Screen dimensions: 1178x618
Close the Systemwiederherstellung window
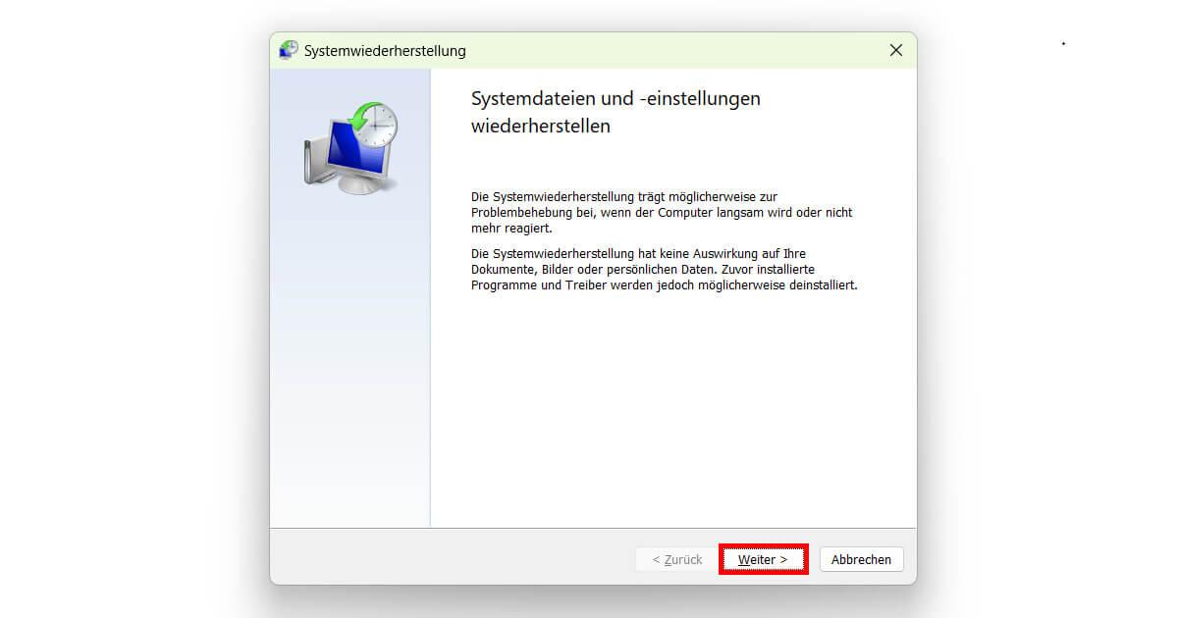[x=895, y=50]
